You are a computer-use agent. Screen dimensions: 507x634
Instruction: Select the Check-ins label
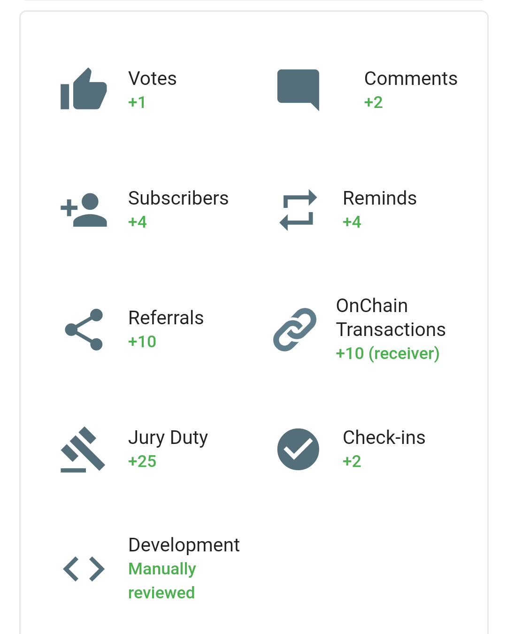(384, 437)
